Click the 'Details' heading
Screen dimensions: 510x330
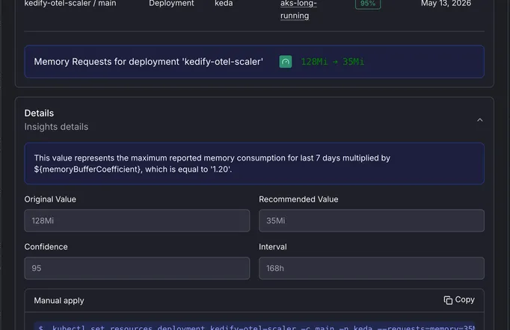click(x=39, y=113)
